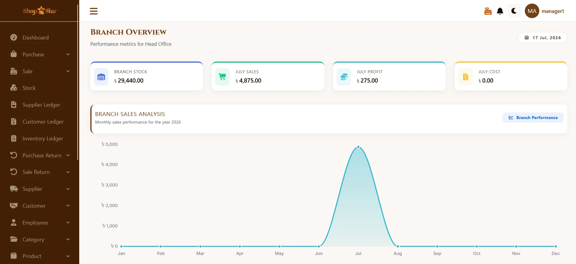Expand the Employees menu chevron
Screen dimensions: 576x264
(x=68, y=222)
